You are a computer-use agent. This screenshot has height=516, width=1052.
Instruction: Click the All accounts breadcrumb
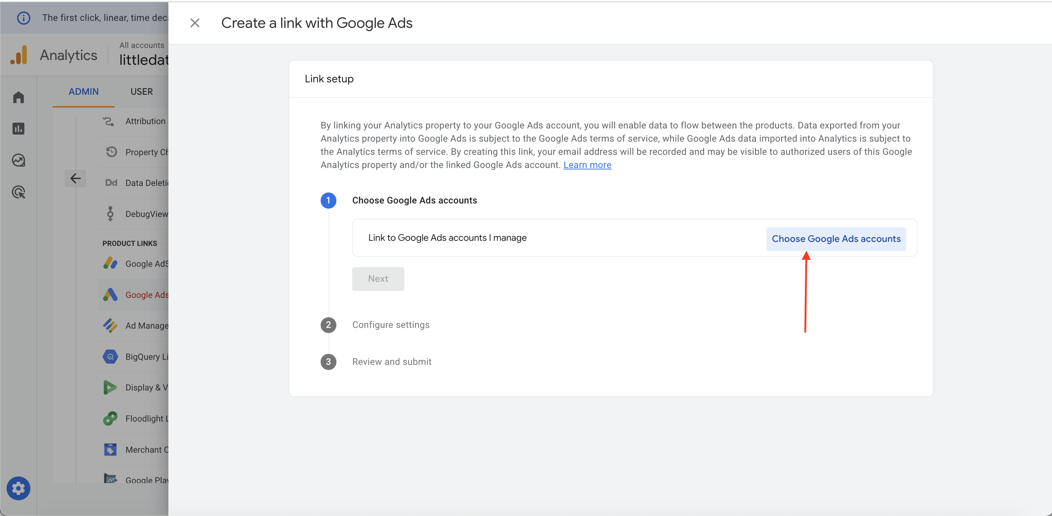[x=141, y=45]
